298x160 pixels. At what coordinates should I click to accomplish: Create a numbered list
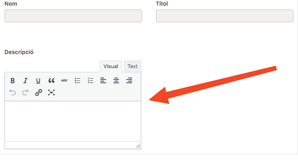pos(90,81)
